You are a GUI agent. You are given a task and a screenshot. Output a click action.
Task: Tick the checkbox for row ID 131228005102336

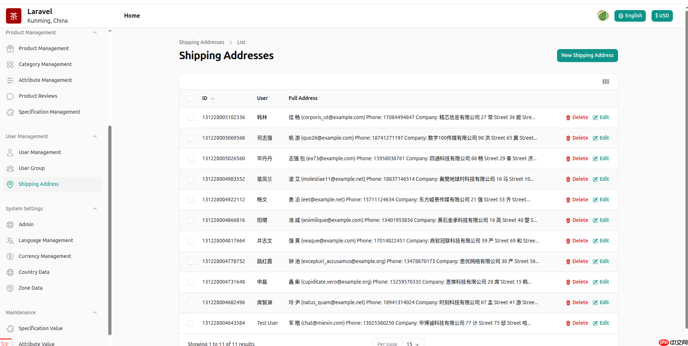(190, 117)
